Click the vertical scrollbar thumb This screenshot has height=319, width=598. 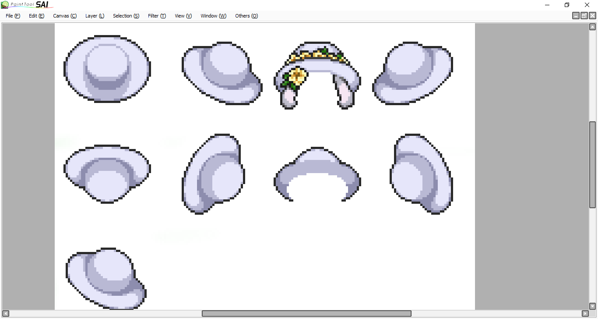point(592,164)
